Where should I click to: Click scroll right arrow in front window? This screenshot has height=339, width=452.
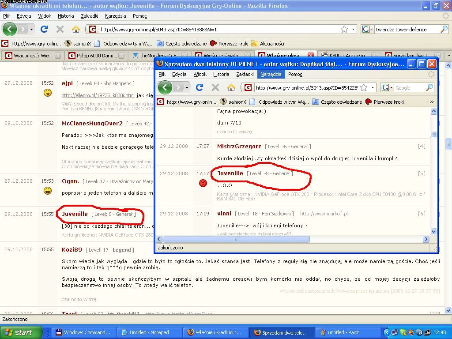(x=426, y=239)
